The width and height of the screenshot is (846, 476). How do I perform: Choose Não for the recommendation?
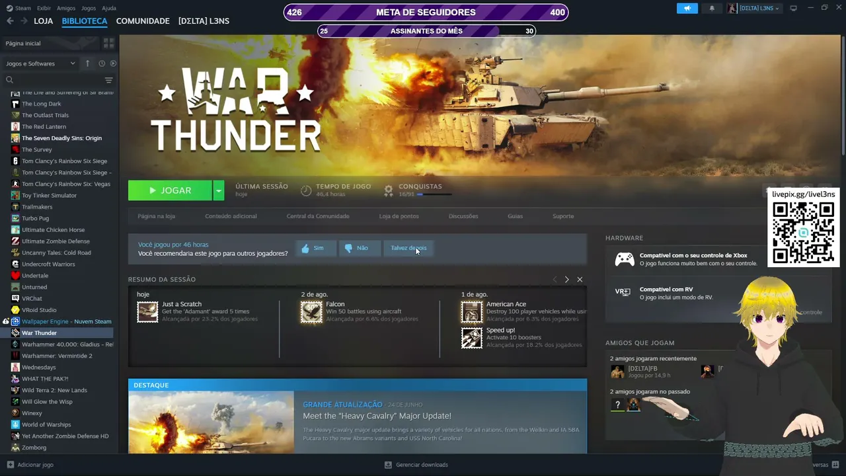360,248
